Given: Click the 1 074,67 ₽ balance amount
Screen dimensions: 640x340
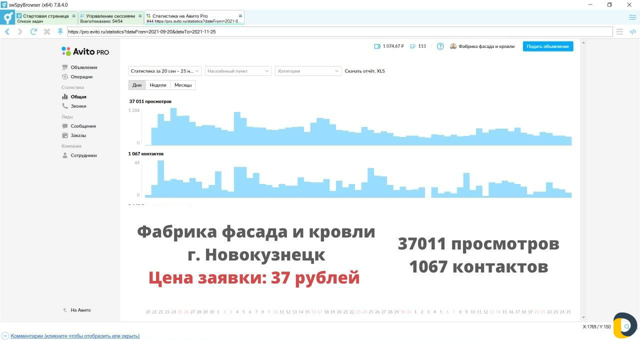Looking at the screenshot, I should (393, 46).
